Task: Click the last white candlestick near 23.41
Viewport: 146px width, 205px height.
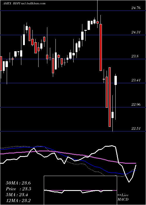Action: [116, 80]
